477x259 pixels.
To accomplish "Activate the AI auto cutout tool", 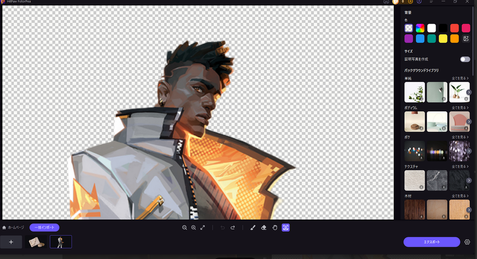I will pos(286,228).
